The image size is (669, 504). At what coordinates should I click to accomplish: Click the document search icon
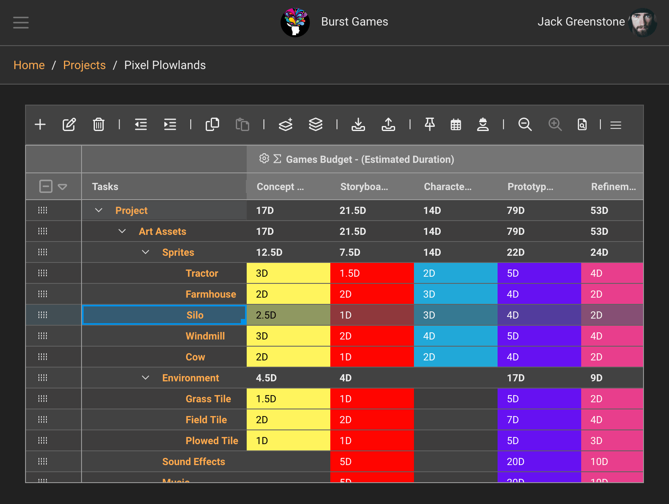tap(582, 124)
